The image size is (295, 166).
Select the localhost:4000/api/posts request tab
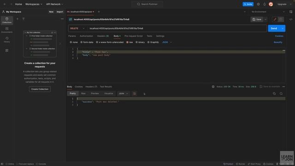81,12
